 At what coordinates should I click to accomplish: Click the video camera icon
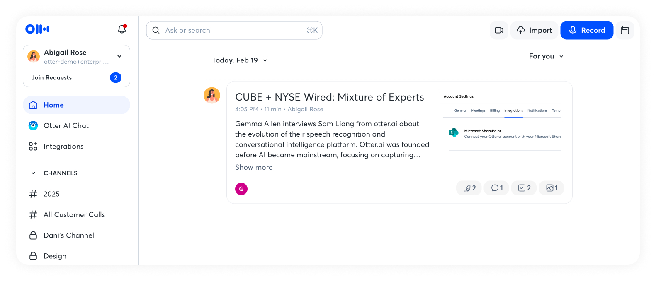point(499,30)
